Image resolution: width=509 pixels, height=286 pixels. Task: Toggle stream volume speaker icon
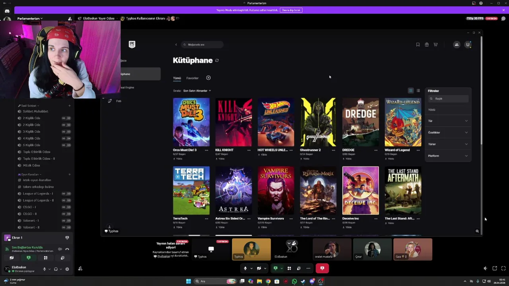coord(485,269)
